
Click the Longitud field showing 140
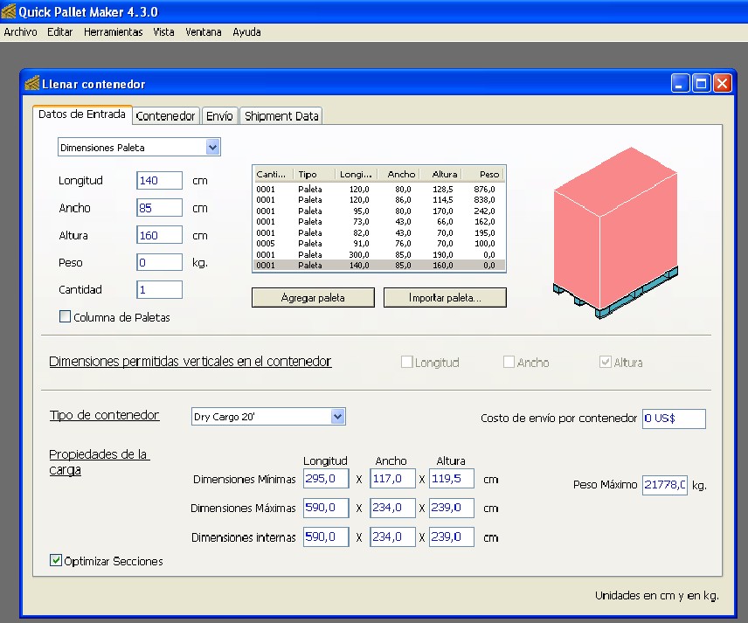point(159,180)
